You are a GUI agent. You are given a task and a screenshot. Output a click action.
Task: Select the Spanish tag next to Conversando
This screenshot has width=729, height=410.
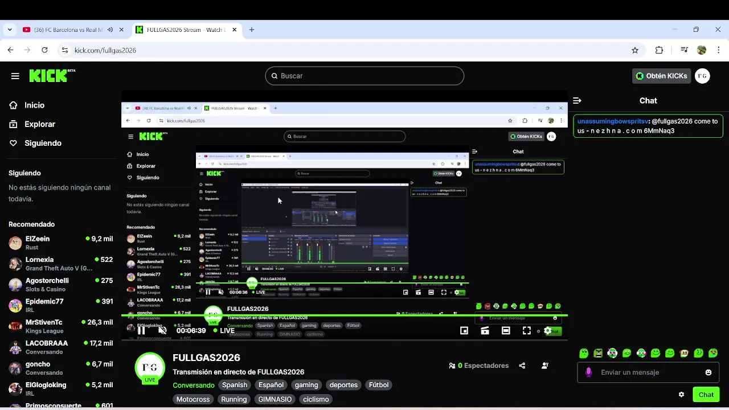[x=235, y=385]
